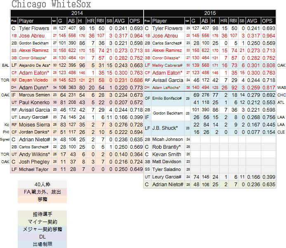Click Melky Cabrera's 0.808 OPS value

pos(269,66)
